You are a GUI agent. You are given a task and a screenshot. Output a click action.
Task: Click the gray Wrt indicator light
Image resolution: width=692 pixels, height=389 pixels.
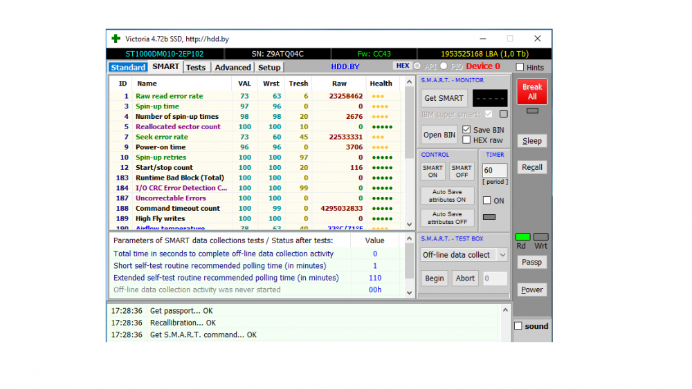541,237
